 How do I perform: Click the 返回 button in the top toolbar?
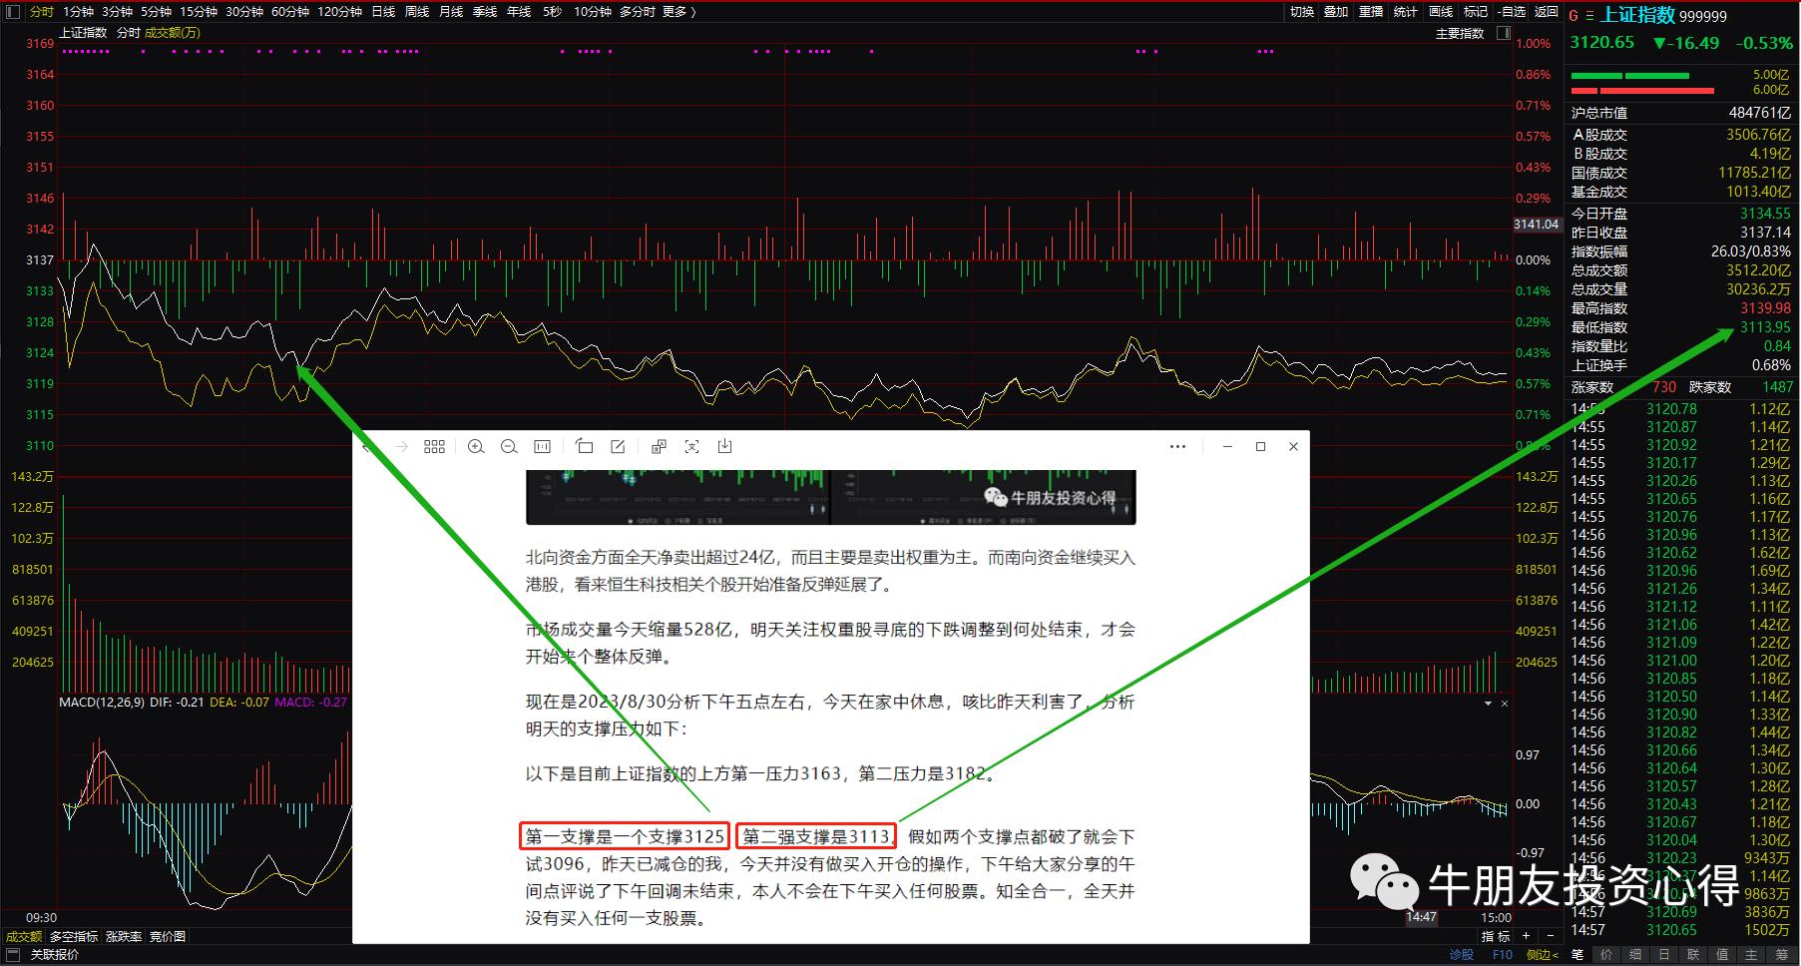1545,12
